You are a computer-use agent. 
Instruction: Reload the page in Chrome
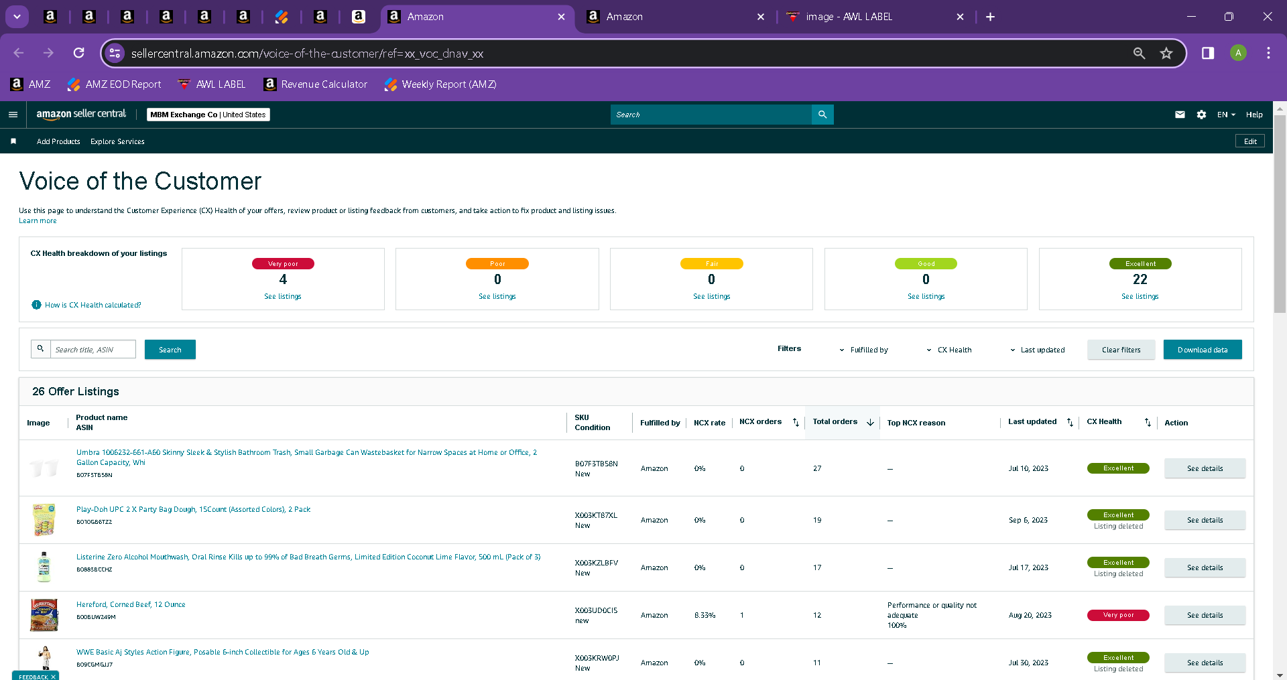79,53
